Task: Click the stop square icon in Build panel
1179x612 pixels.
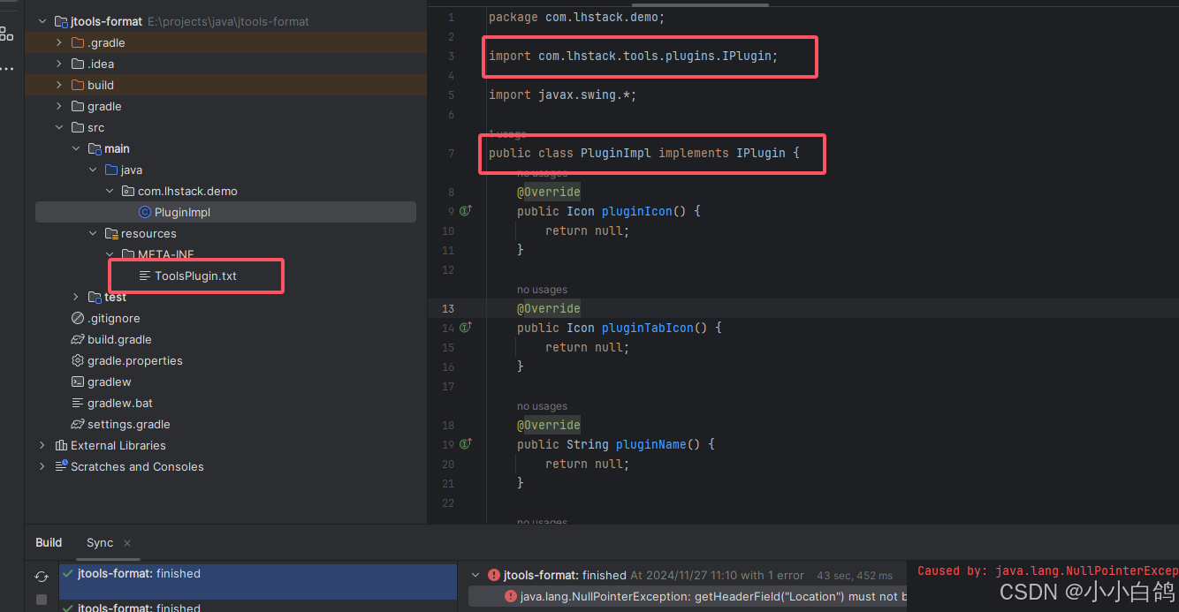Action: point(42,601)
